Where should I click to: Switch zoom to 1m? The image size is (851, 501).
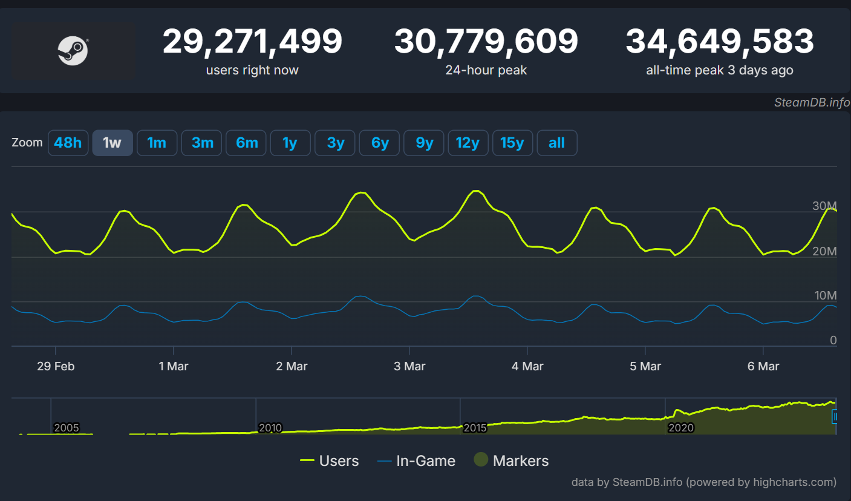click(157, 143)
